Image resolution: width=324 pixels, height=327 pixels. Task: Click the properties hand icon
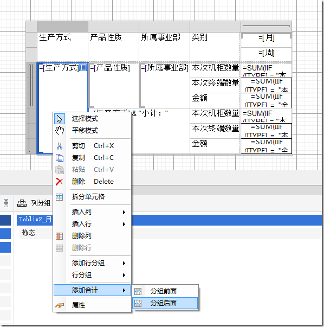pyautogui.click(x=60, y=305)
